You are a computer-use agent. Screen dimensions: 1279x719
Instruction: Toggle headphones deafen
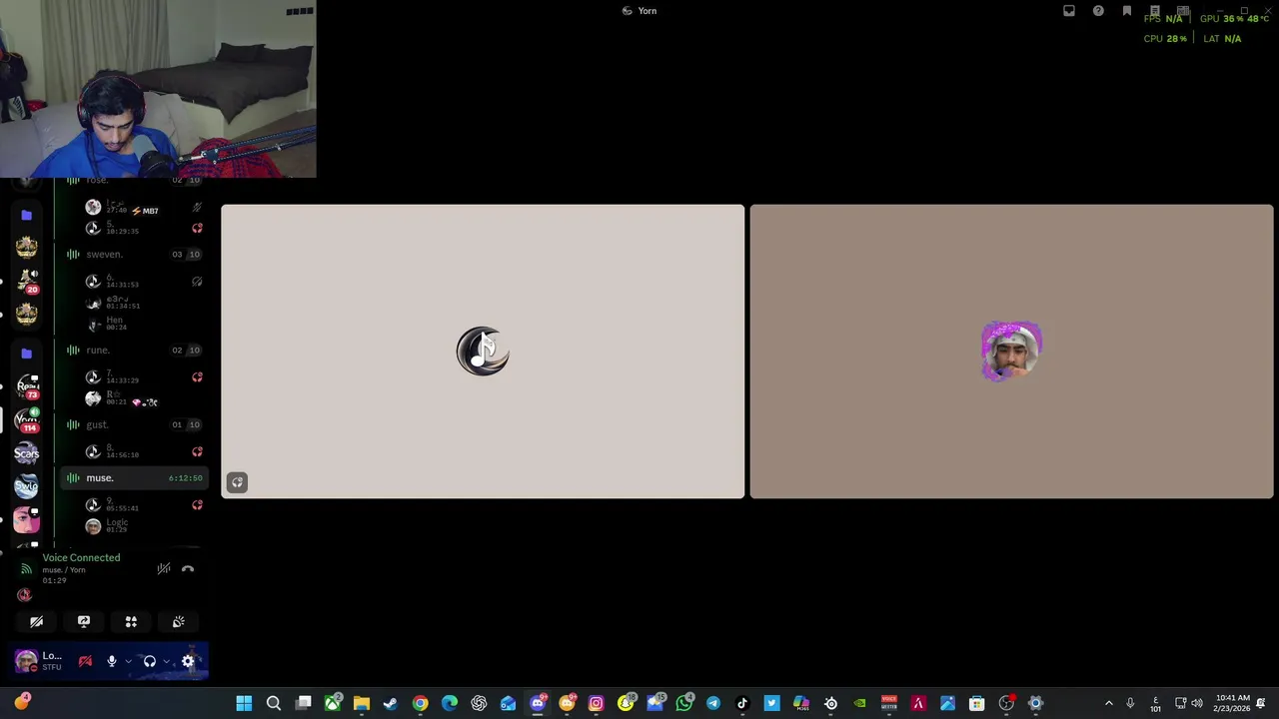(x=150, y=661)
